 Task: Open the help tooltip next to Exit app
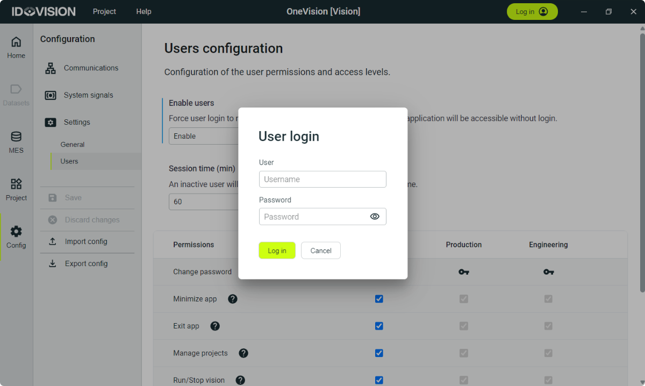214,326
